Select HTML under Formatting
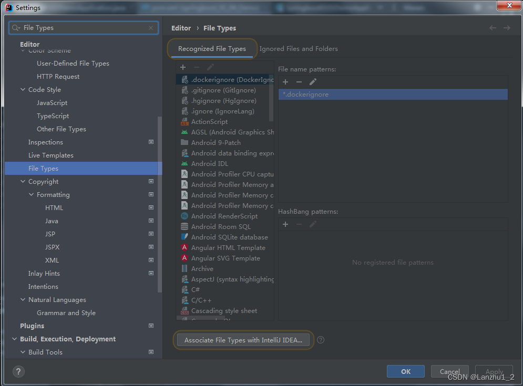 [54, 208]
